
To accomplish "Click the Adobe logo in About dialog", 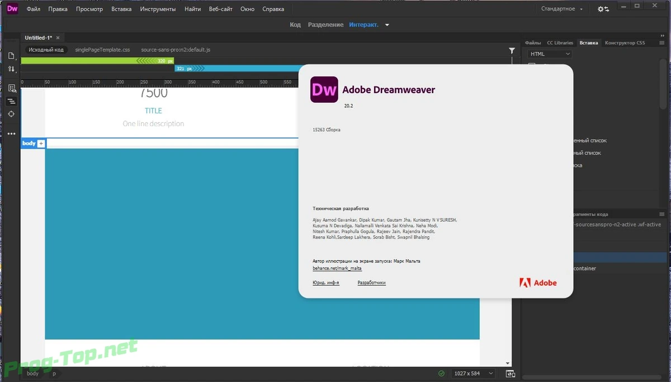I will point(538,283).
